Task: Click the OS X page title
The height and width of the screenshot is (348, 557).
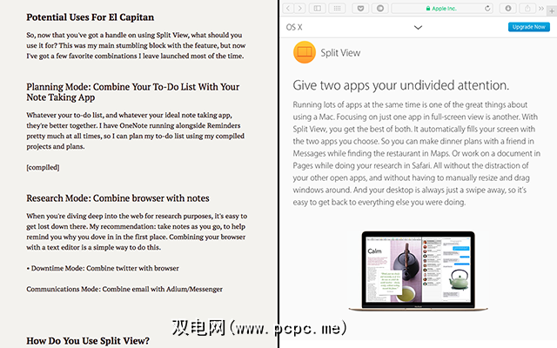Action: 294,27
